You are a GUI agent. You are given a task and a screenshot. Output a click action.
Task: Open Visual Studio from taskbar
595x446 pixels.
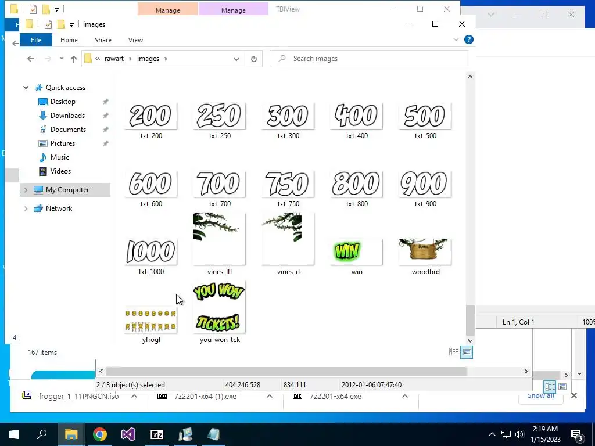tap(128, 434)
